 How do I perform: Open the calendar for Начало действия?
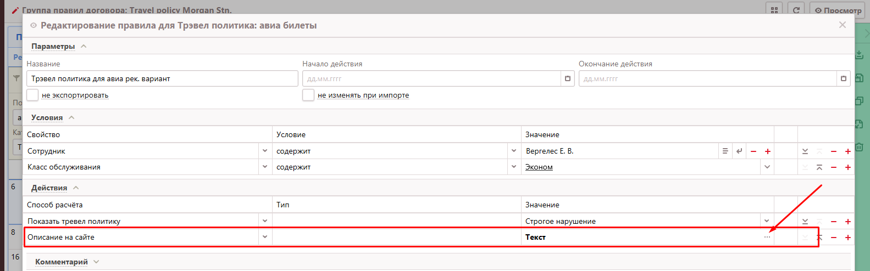[568, 79]
